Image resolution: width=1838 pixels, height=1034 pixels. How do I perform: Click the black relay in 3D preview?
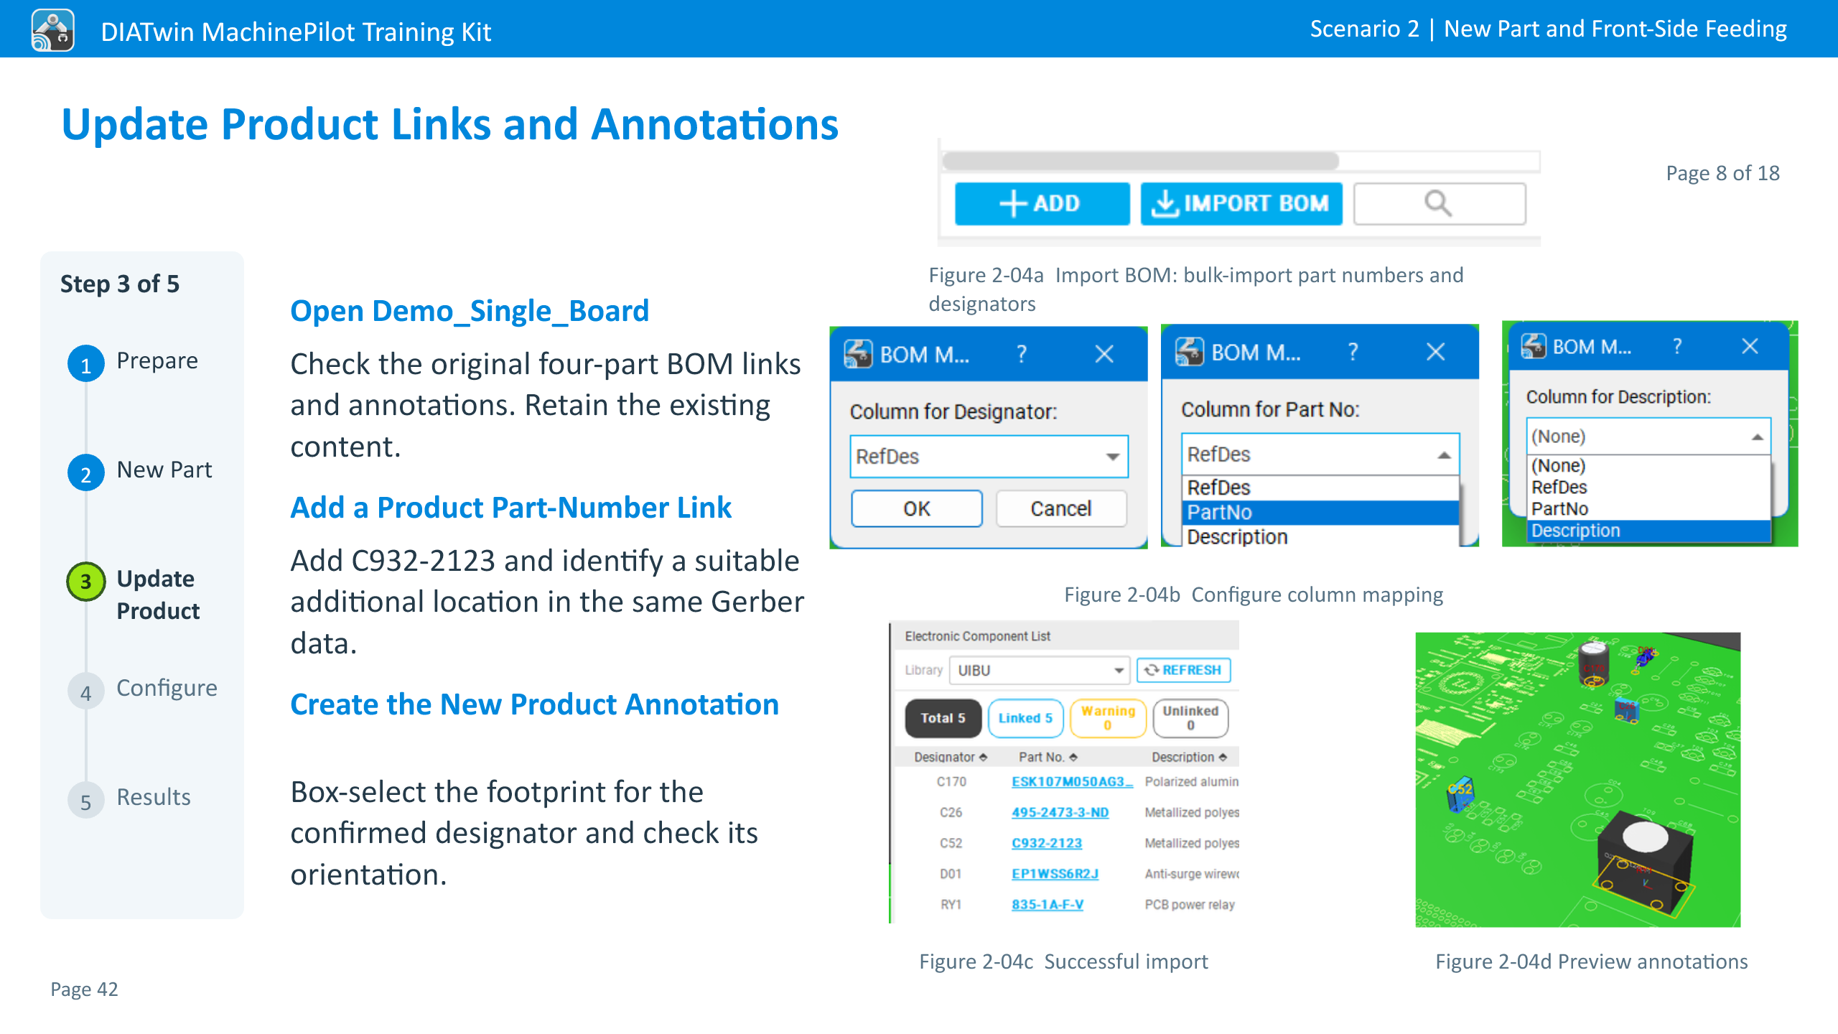tap(1646, 862)
